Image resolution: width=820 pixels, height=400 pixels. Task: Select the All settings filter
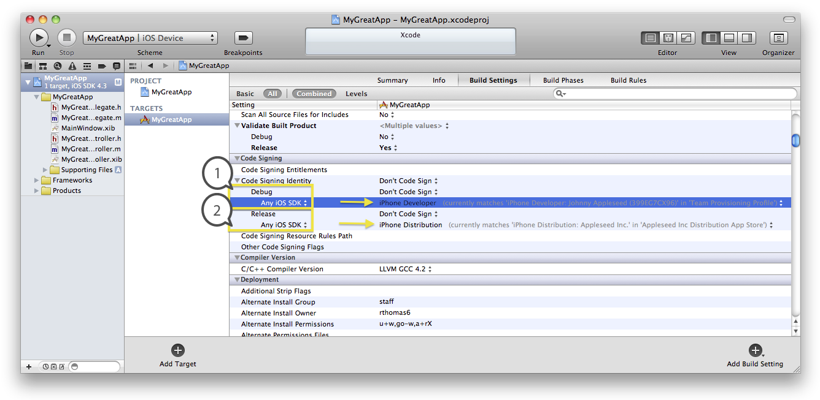point(273,94)
